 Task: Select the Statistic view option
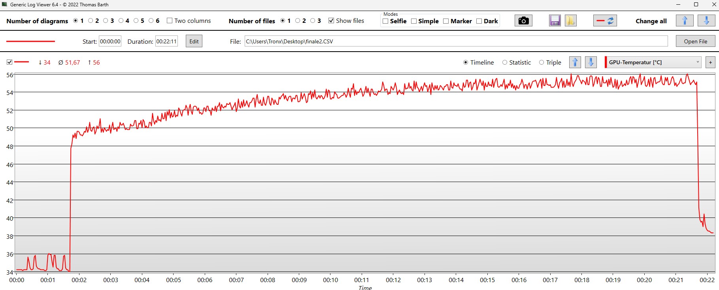coord(505,62)
